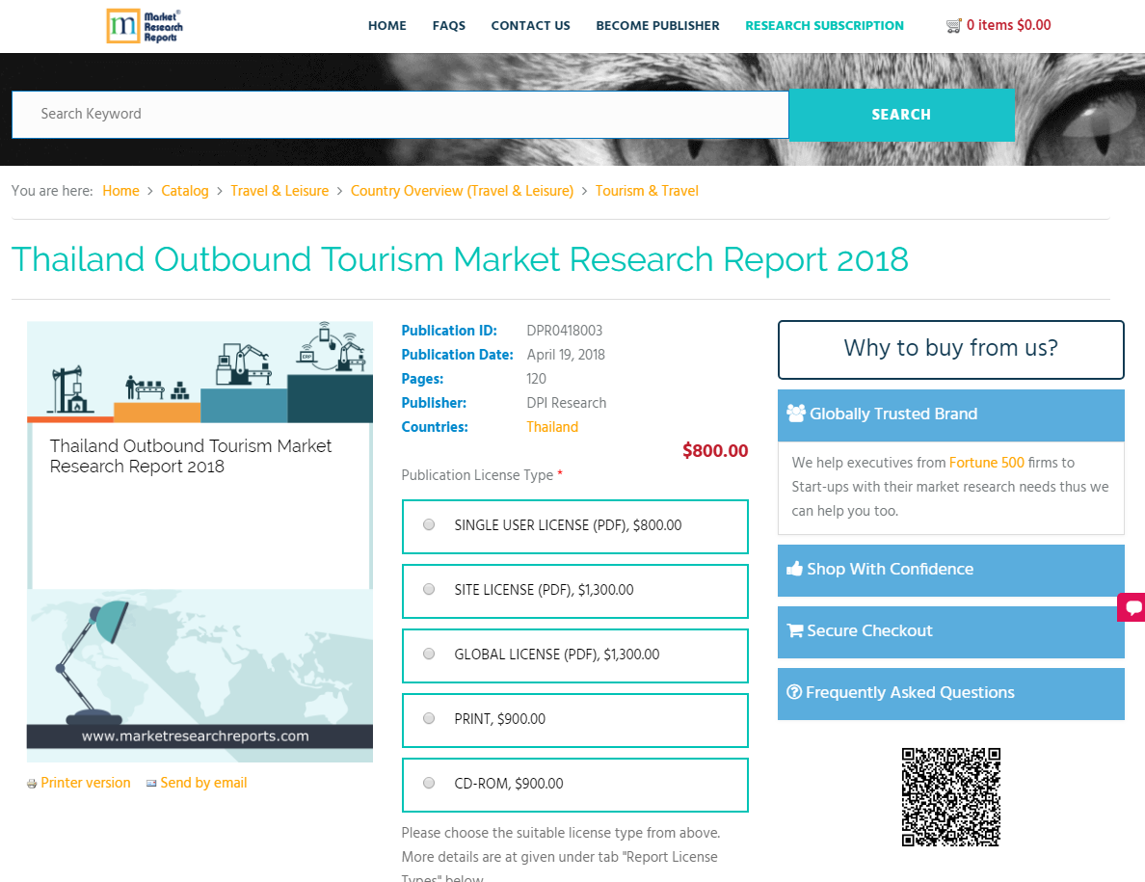Follow the Thailand country link
The height and width of the screenshot is (882, 1145).
tap(552, 426)
